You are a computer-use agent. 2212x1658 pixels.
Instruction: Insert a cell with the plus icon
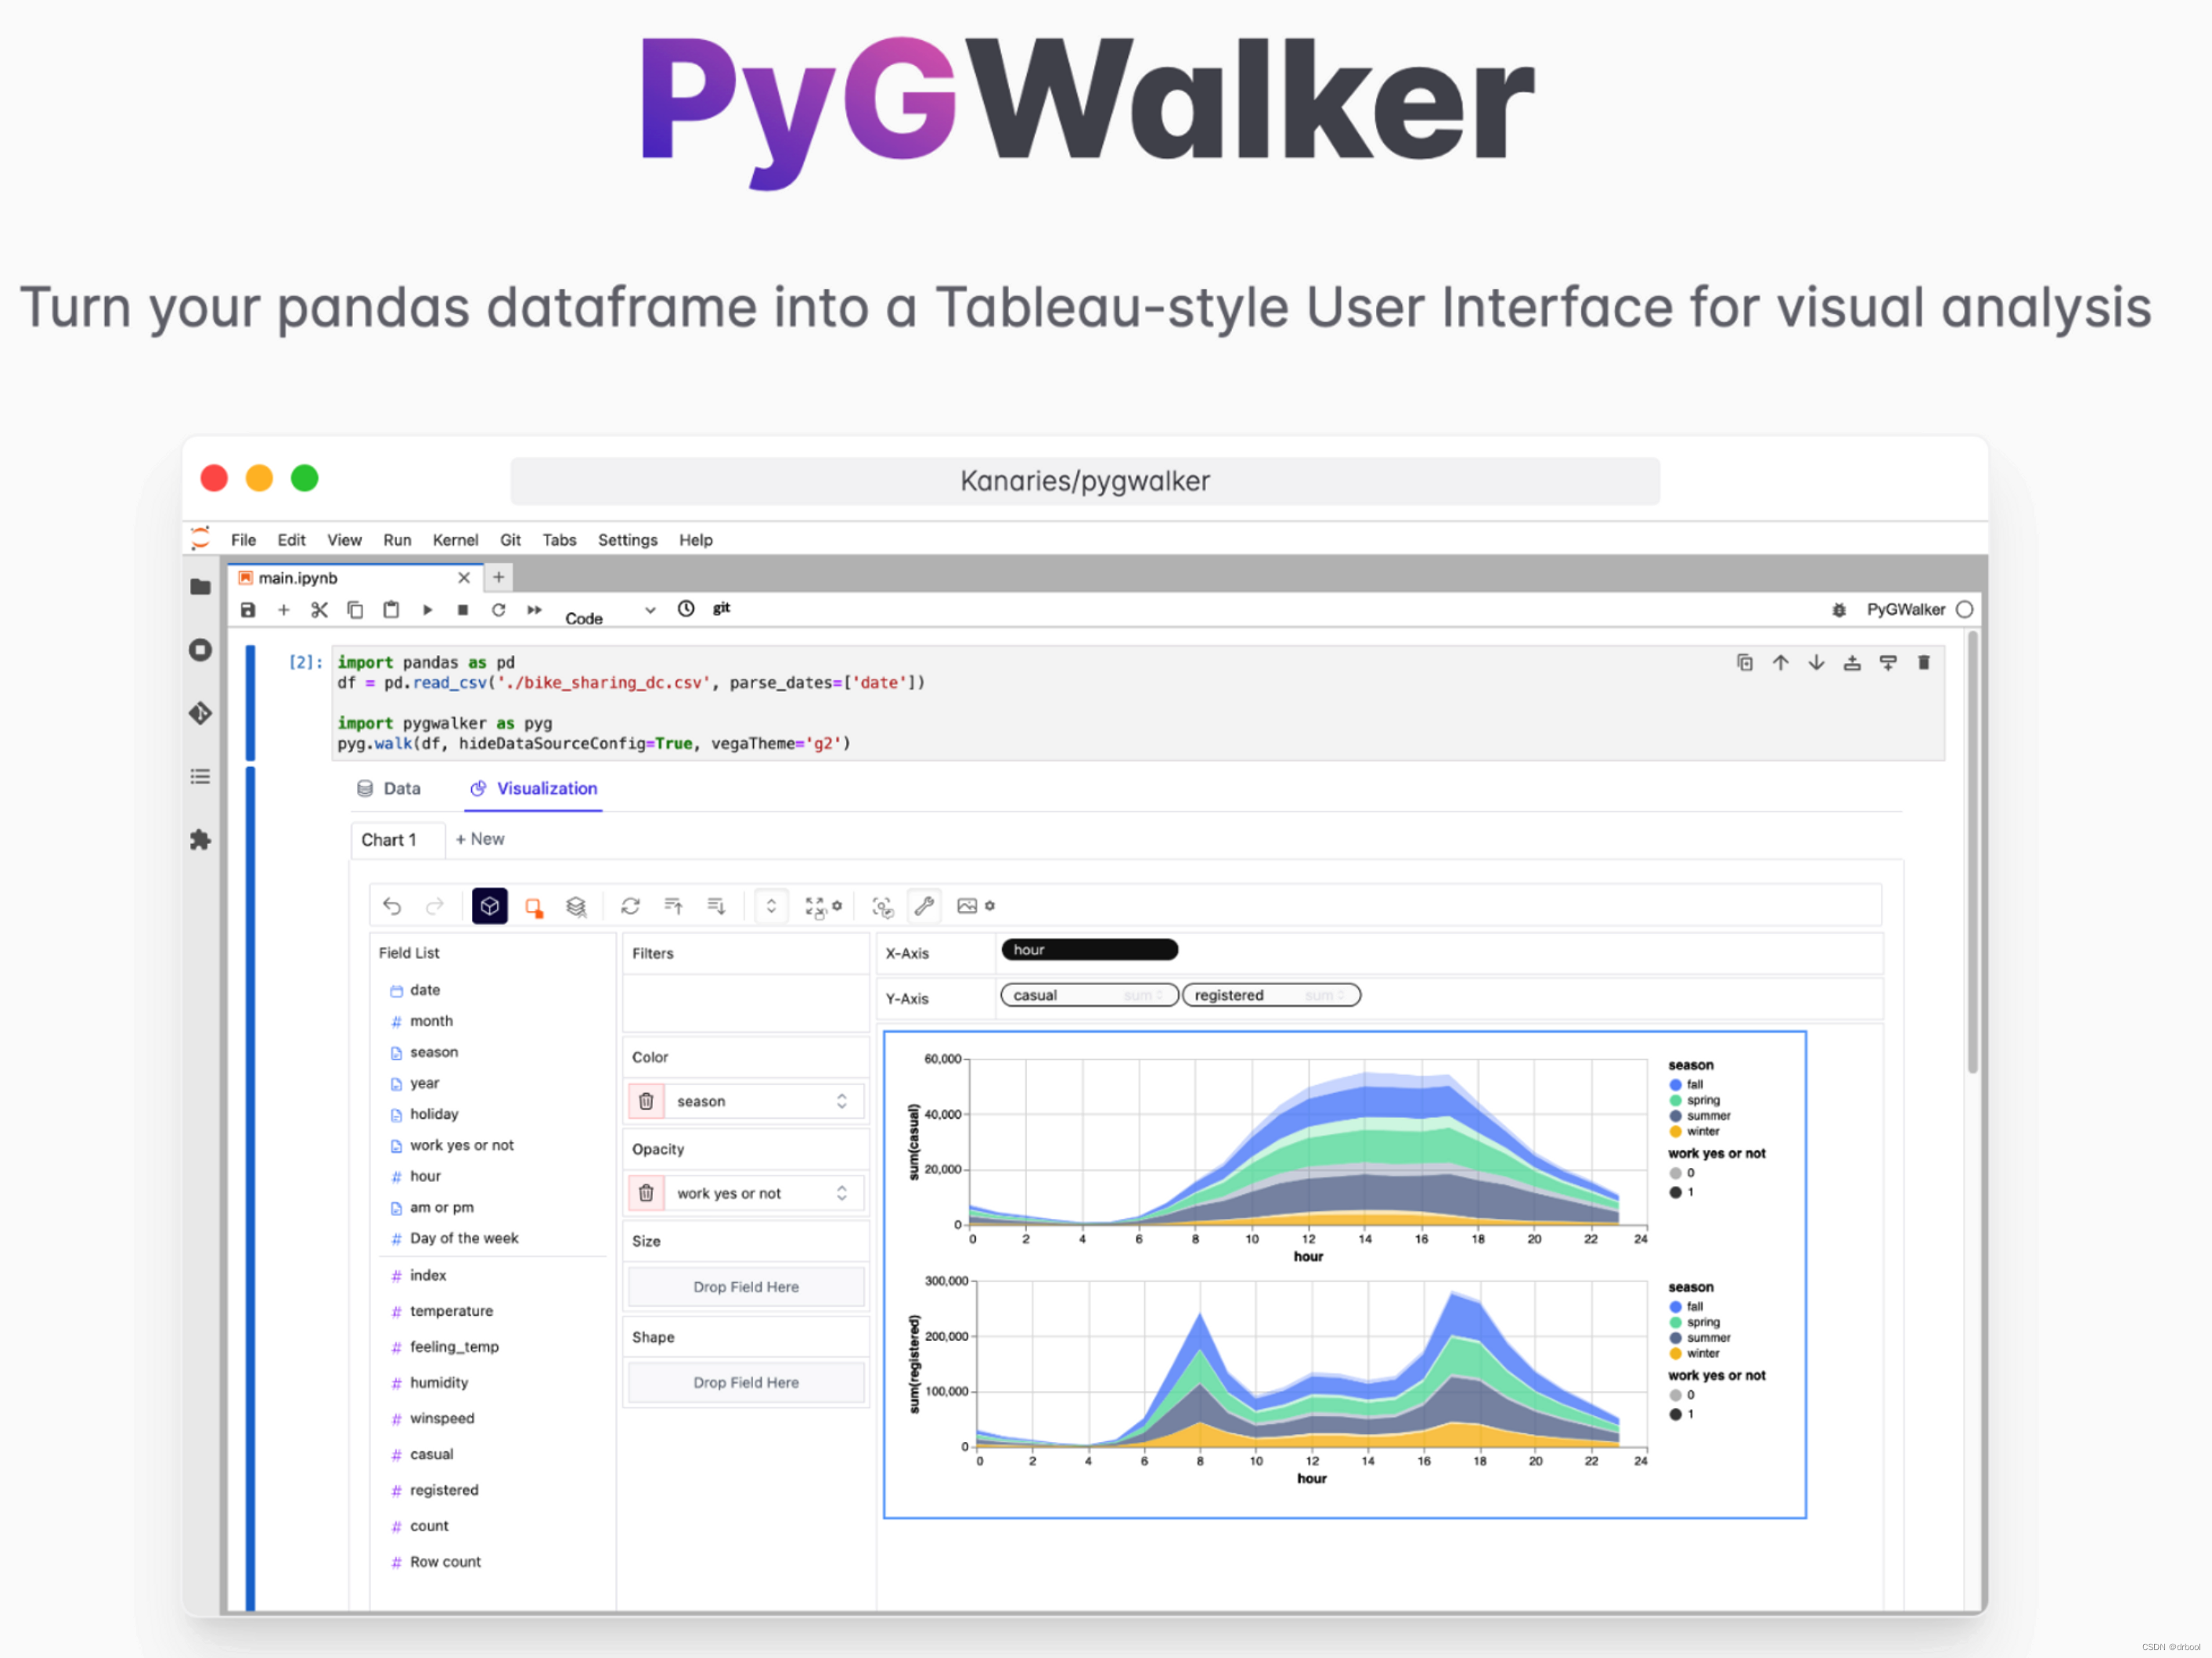[x=283, y=609]
